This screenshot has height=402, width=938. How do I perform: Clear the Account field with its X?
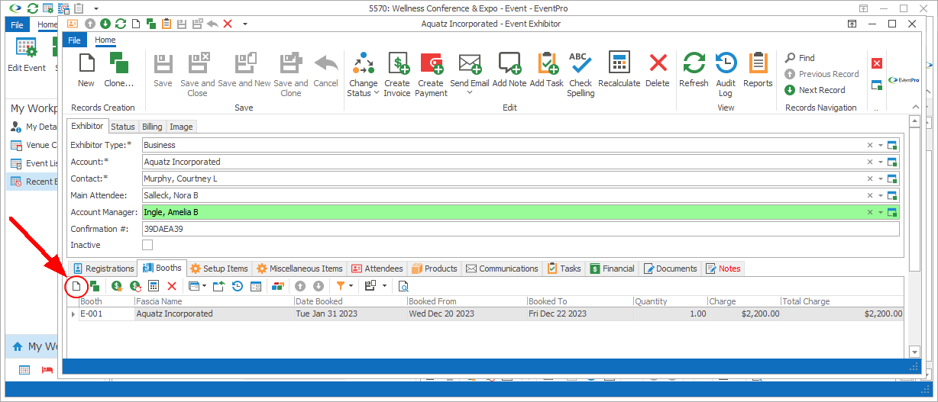(869, 162)
